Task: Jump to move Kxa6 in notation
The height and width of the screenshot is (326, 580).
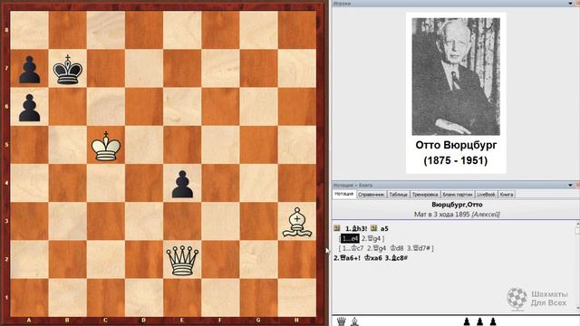Action: [x=373, y=258]
